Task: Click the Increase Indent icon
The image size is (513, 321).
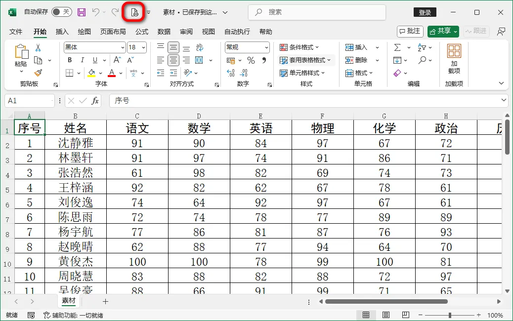Action: pyautogui.click(x=173, y=73)
